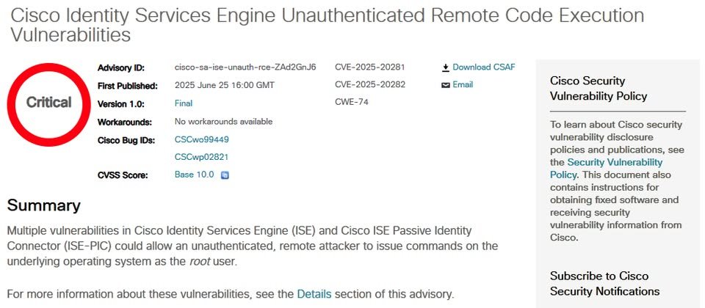The image size is (705, 308).
Task: Open the Security Vulnerability Policy link
Action: coord(606,169)
